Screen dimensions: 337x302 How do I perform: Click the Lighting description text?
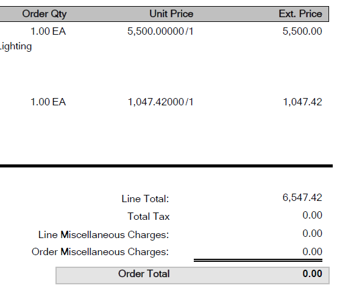click(15, 47)
